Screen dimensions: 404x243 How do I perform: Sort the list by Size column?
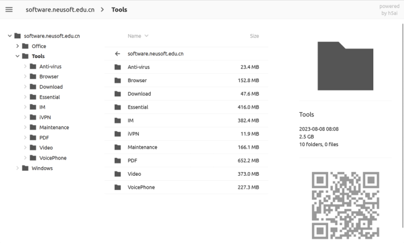coord(254,36)
